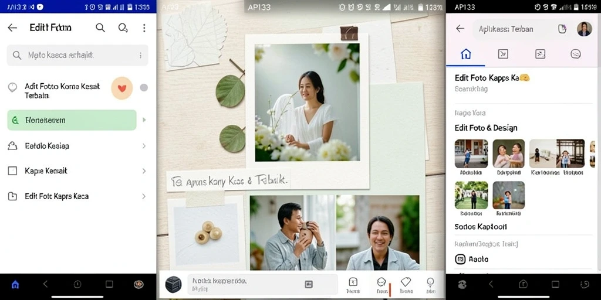Tap the blue home icon in left navigation bar
The image size is (601, 300).
click(15, 284)
